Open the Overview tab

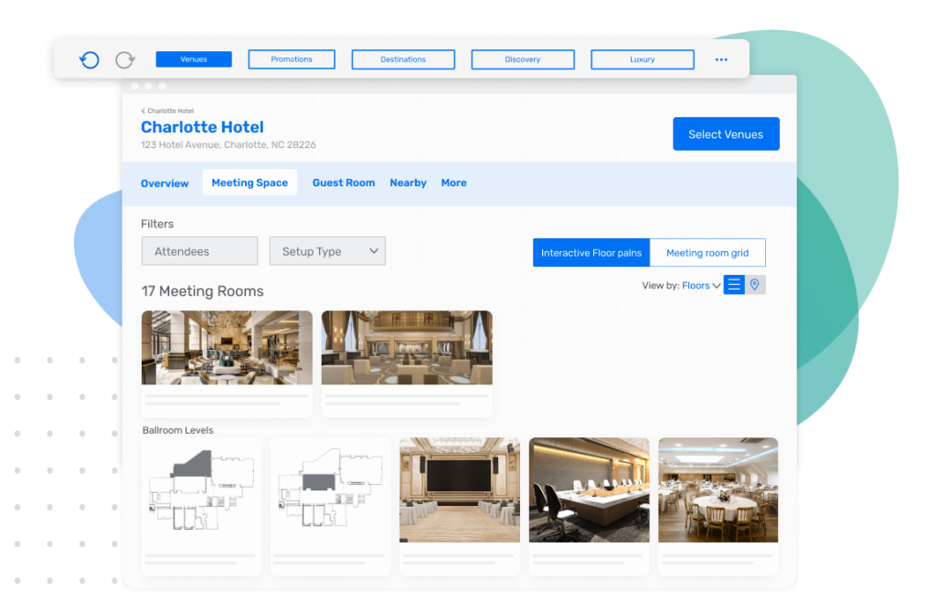165,183
